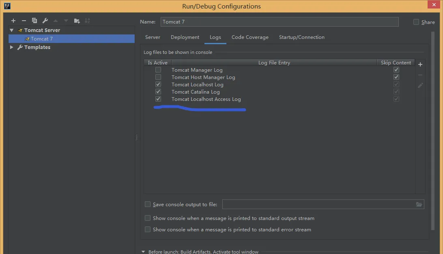Copy the selected configuration

(x=34, y=21)
